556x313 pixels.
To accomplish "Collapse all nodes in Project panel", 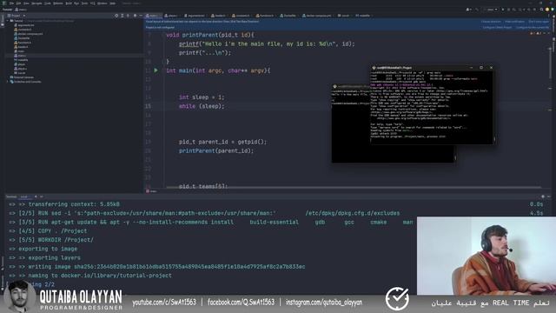I will (128, 16).
